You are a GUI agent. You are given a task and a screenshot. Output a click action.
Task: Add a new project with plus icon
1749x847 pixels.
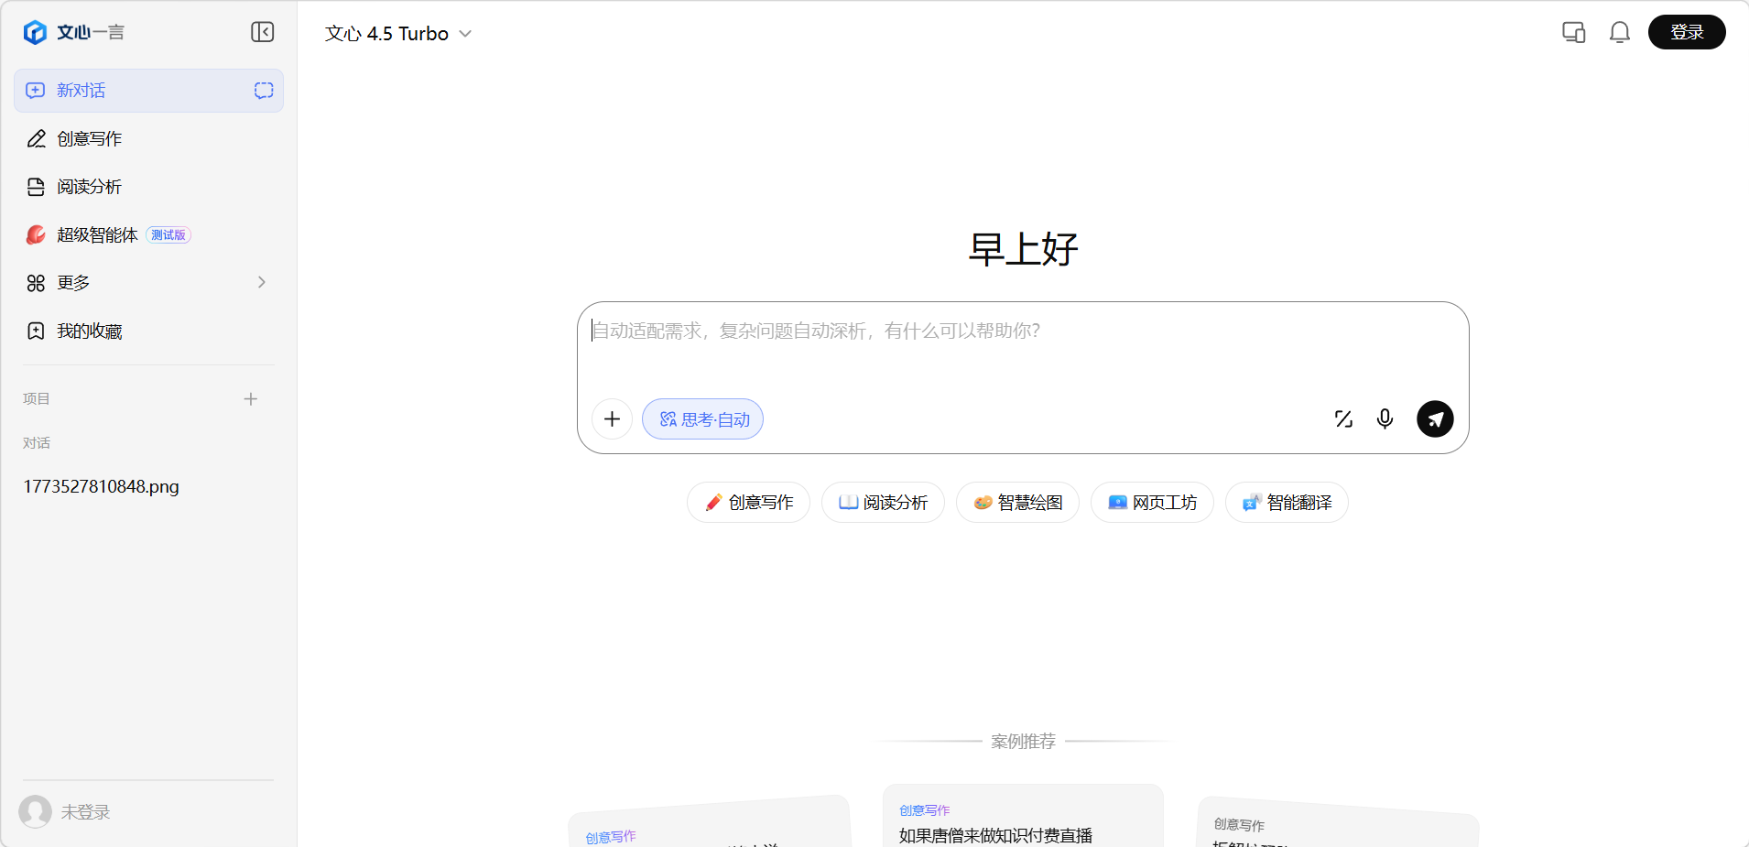tap(251, 399)
